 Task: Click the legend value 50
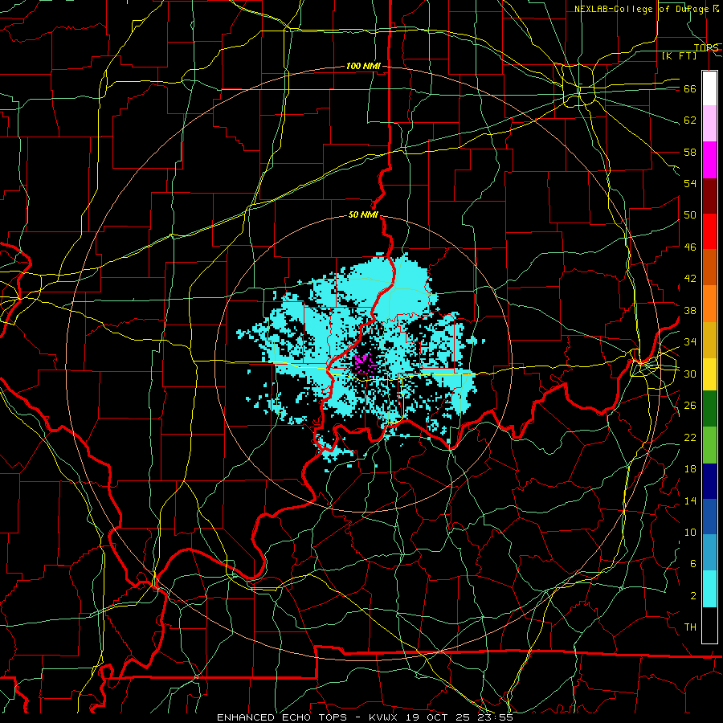(x=690, y=215)
